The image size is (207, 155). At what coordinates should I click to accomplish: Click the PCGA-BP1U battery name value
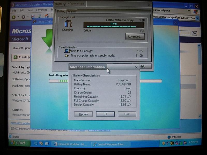tap(123, 84)
